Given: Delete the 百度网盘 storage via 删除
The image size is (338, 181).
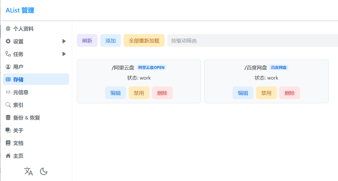Looking at the screenshot, I should (289, 93).
